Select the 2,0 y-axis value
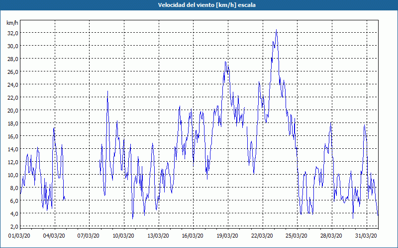 click(x=14, y=227)
